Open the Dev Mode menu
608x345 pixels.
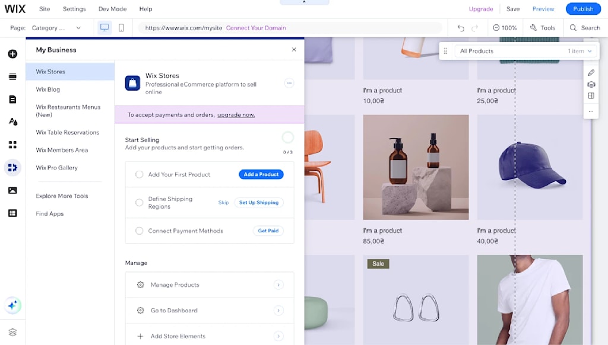click(x=112, y=9)
